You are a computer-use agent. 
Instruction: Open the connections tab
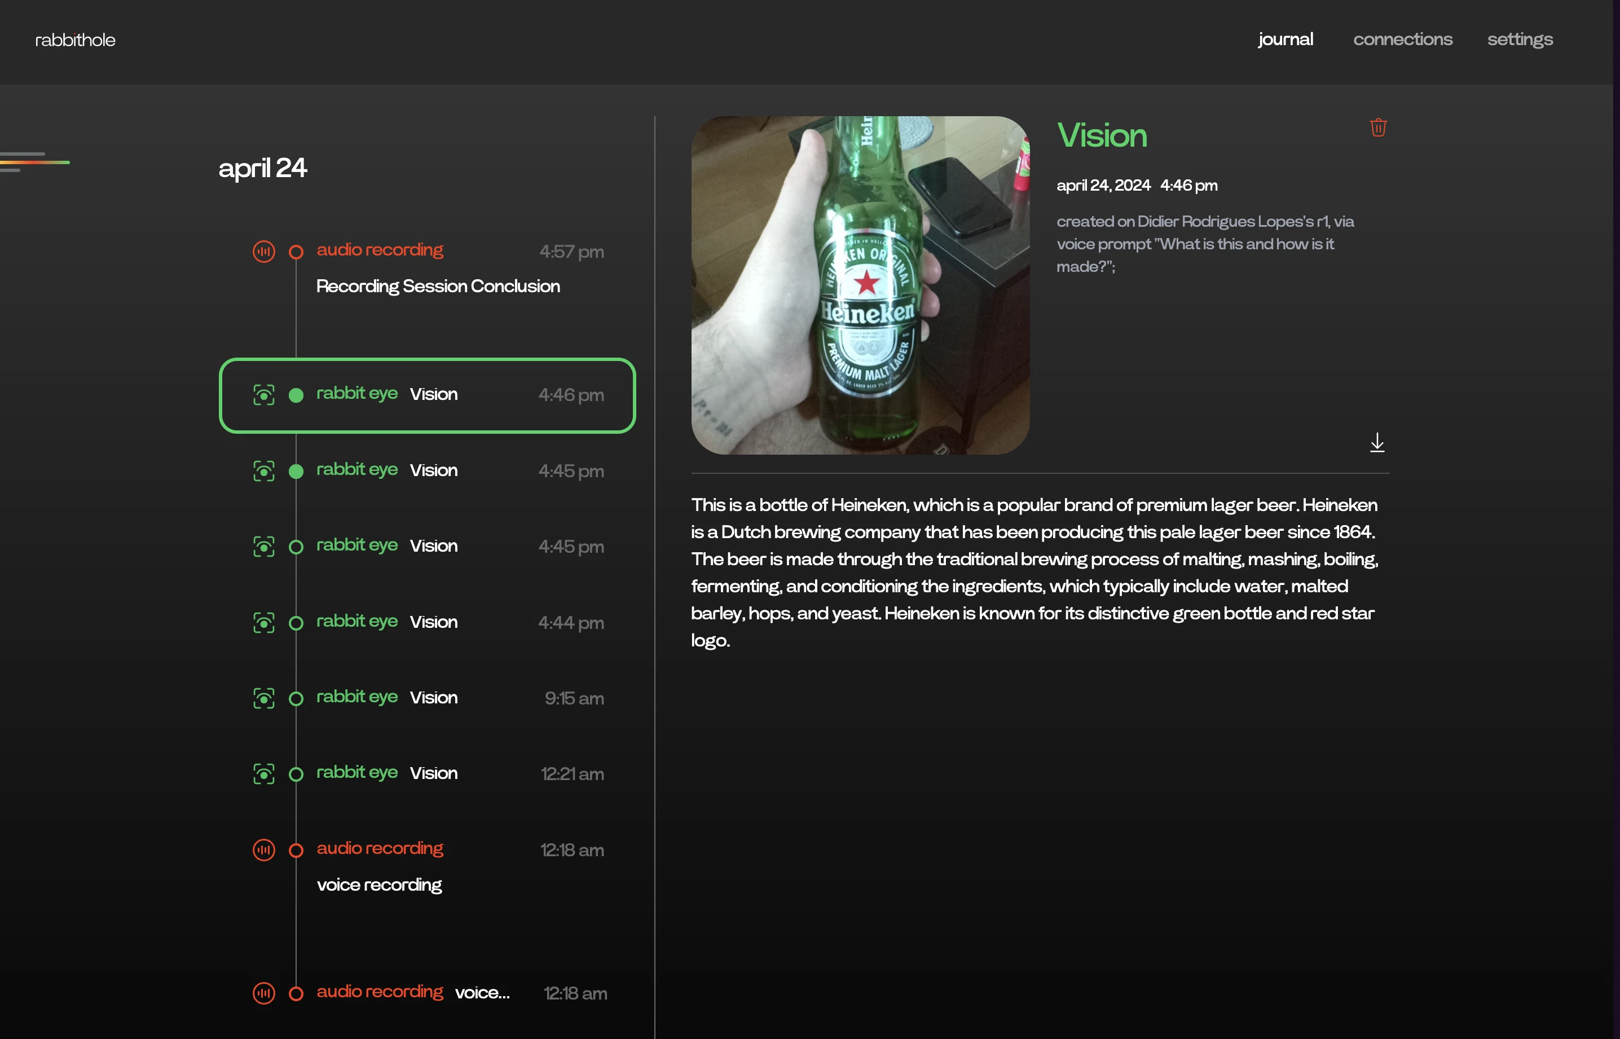click(1402, 39)
